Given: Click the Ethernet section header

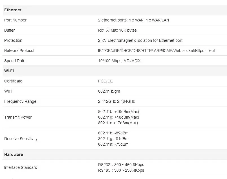Looking at the screenshot, I should (13, 10).
